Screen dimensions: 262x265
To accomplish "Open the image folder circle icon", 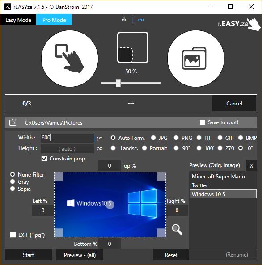I will [x=196, y=59].
